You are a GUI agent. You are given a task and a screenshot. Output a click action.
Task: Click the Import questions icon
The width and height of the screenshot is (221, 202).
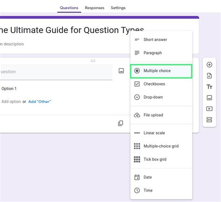(209, 76)
